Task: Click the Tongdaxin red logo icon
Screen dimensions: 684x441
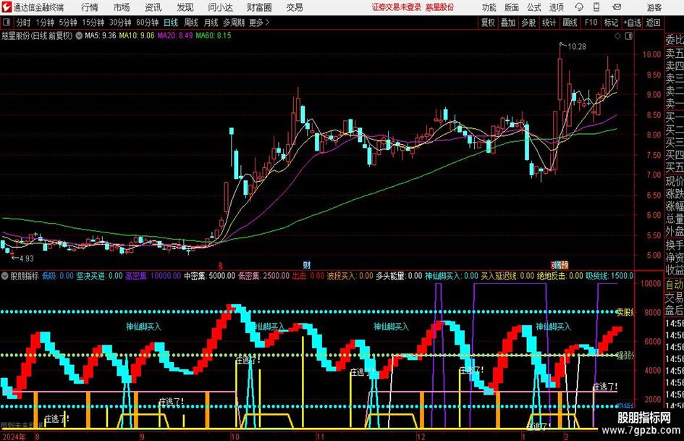Action: 6,7
